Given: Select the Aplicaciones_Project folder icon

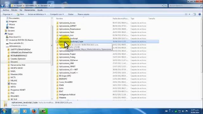Looking at the screenshot, I should 57,54.
